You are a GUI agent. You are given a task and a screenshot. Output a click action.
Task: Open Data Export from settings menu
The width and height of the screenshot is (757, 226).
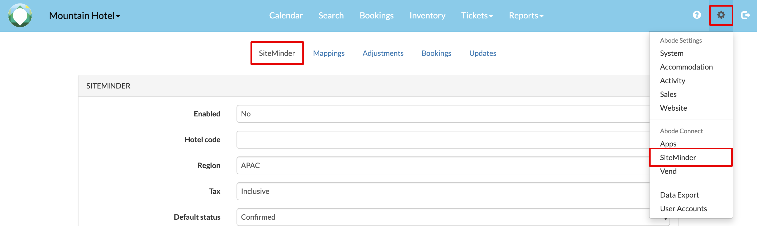[679, 195]
